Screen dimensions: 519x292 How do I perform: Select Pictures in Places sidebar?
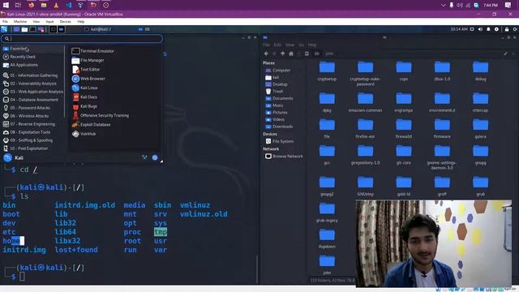click(277, 113)
